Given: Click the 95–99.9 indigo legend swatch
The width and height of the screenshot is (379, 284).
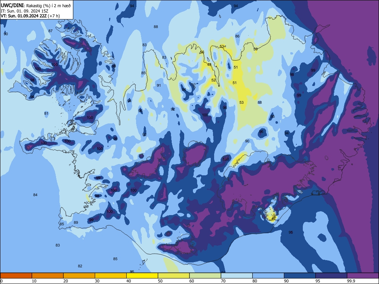Looking at the screenshot, I should 331,276.
